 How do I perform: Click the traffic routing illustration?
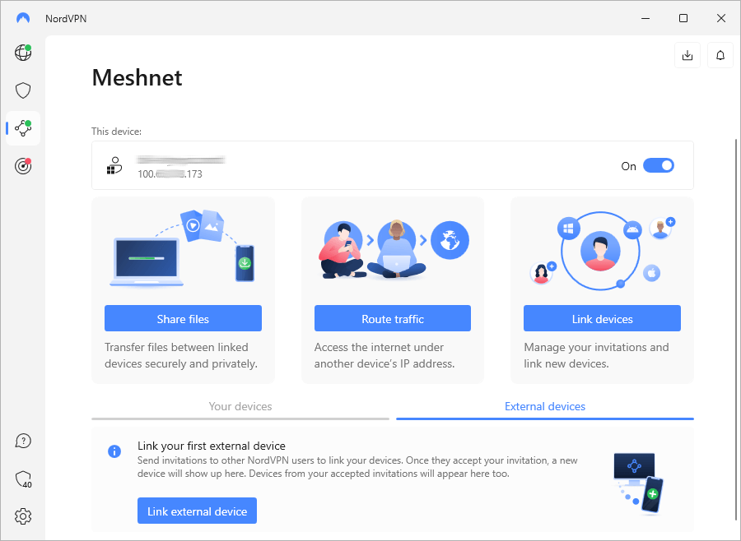(x=394, y=249)
